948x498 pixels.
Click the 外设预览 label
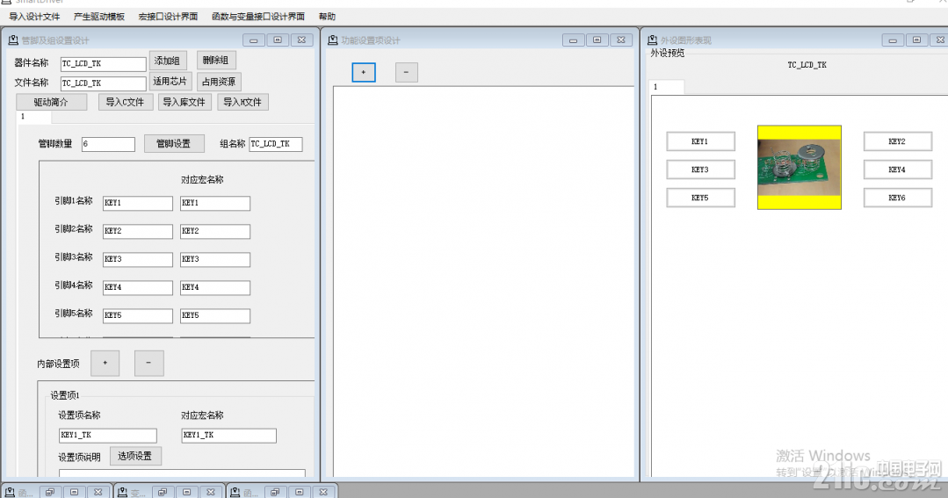[668, 54]
